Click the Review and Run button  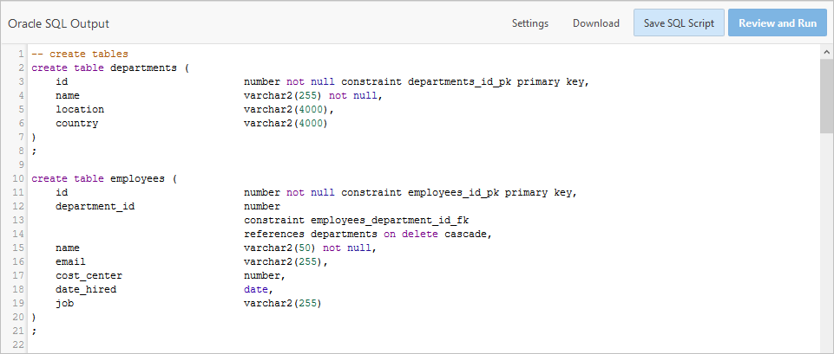[x=777, y=23]
